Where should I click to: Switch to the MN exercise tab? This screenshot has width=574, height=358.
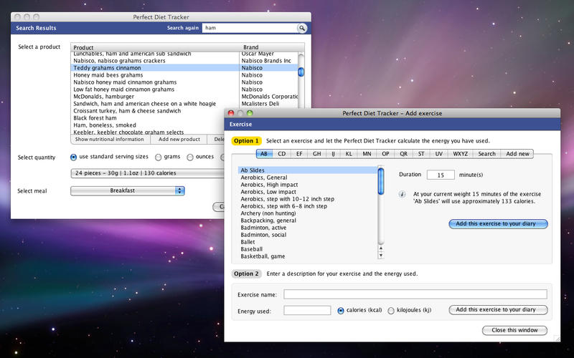pos(367,153)
